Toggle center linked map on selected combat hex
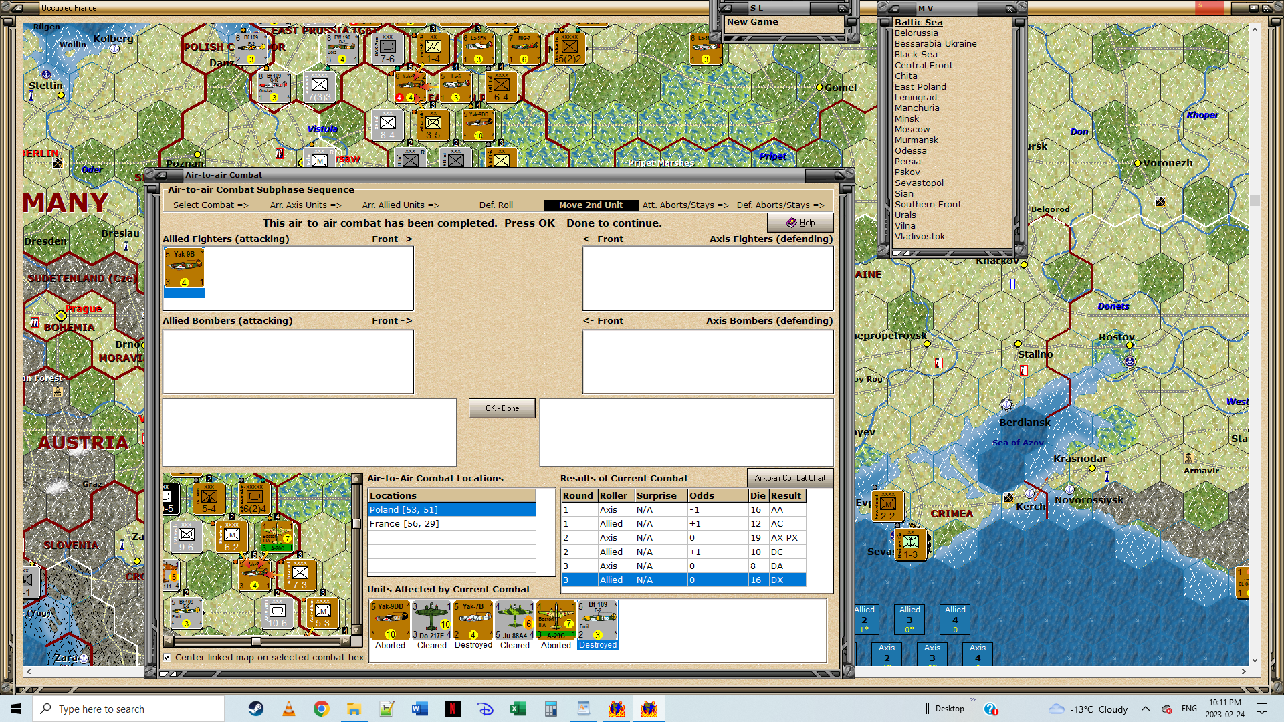Viewport: 1284px width, 722px height. tap(167, 657)
